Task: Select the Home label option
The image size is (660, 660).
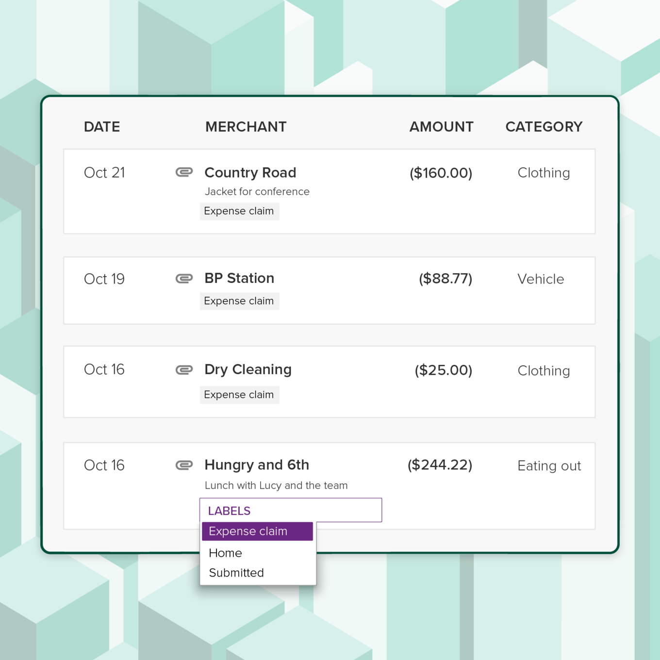Action: click(x=225, y=553)
